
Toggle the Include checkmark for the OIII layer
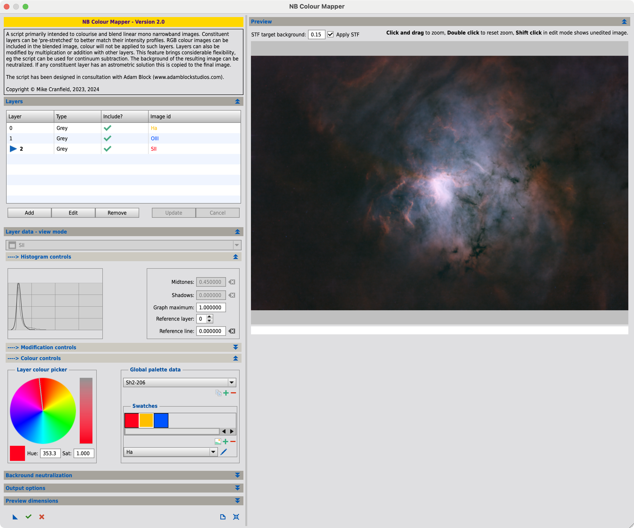click(108, 138)
